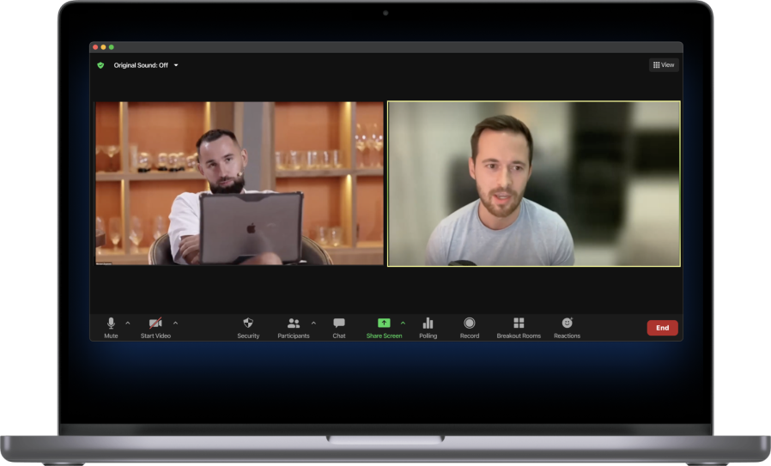Expand caret next to Participants
The height and width of the screenshot is (466, 771).
coord(313,323)
